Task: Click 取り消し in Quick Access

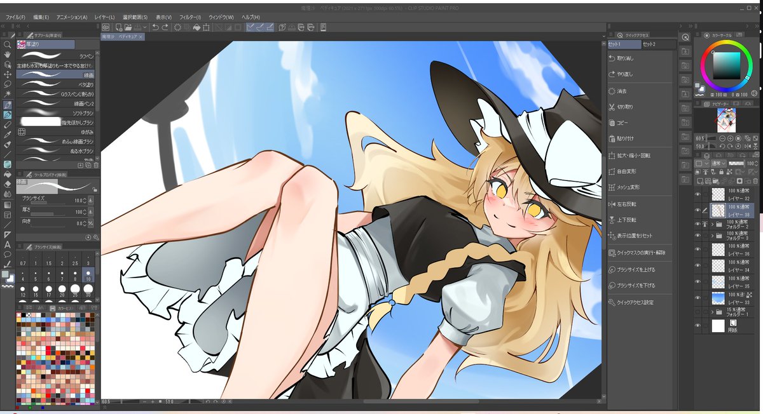Action: [x=640, y=58]
